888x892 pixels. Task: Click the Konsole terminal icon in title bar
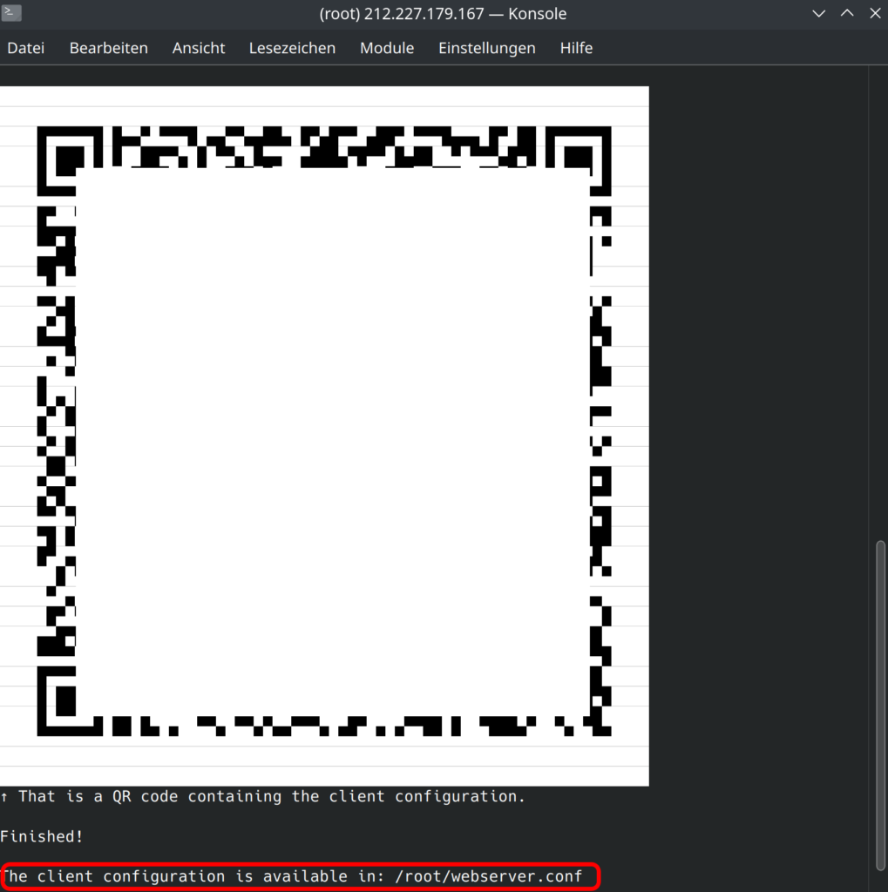click(10, 12)
